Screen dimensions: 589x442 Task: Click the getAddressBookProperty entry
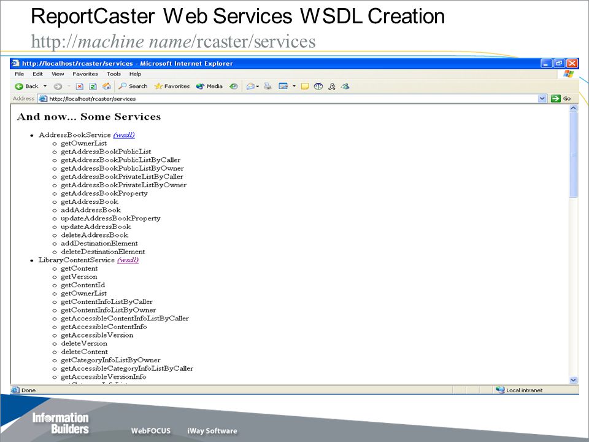104,193
